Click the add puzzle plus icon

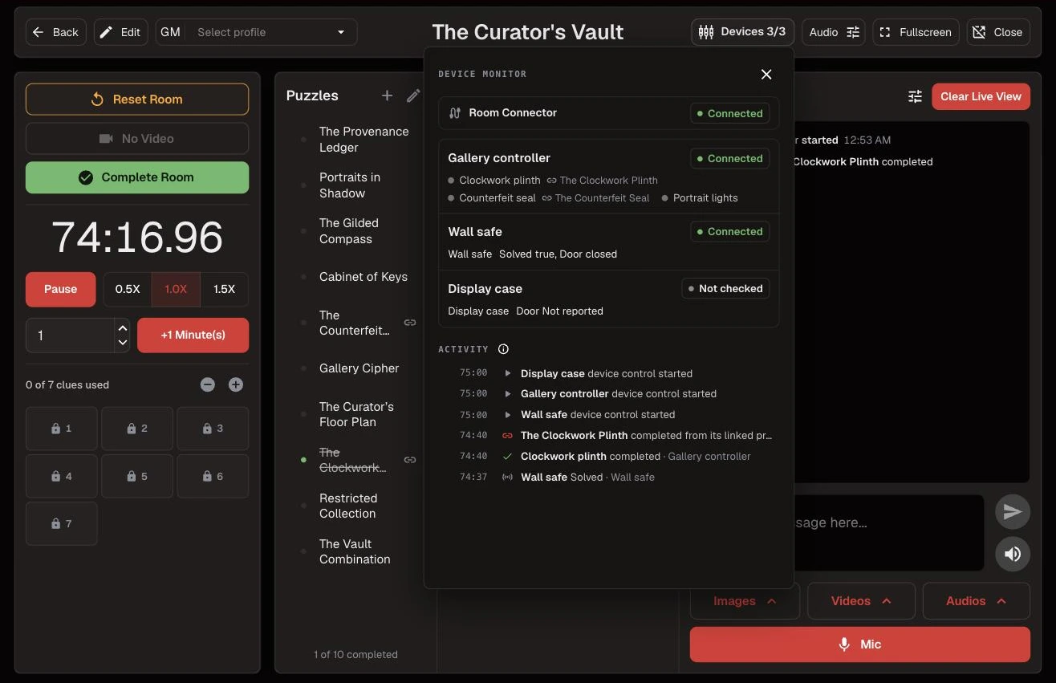(x=387, y=96)
